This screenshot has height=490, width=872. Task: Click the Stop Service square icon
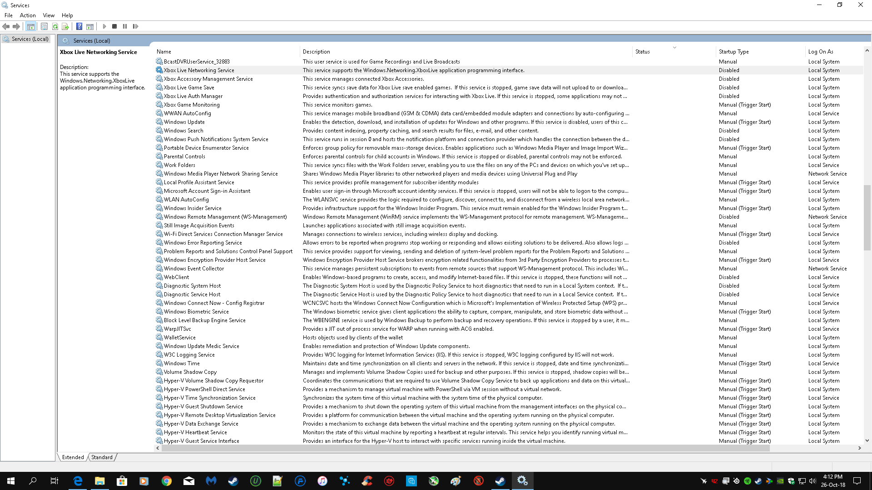114,26
